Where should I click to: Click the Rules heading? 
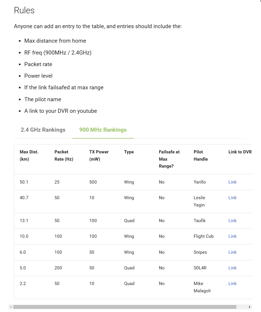click(24, 10)
